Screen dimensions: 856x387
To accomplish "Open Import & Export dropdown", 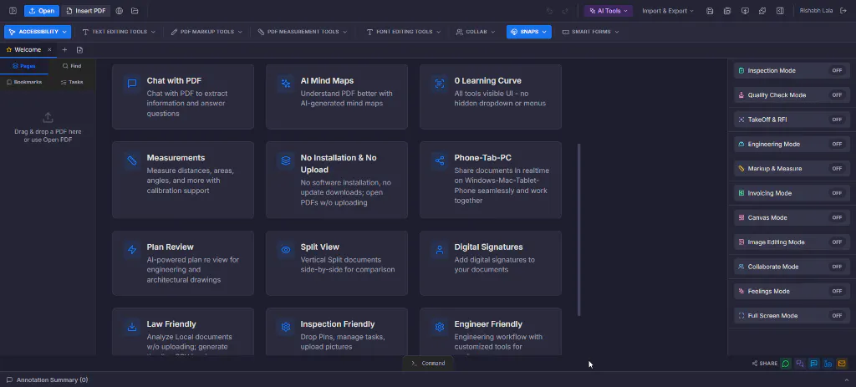I will [x=668, y=11].
